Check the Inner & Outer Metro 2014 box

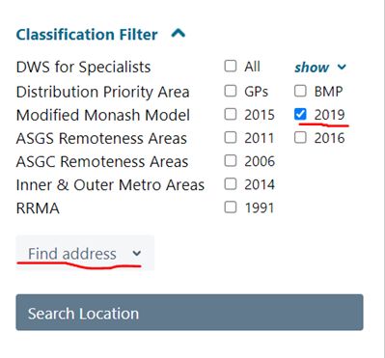[x=231, y=184]
